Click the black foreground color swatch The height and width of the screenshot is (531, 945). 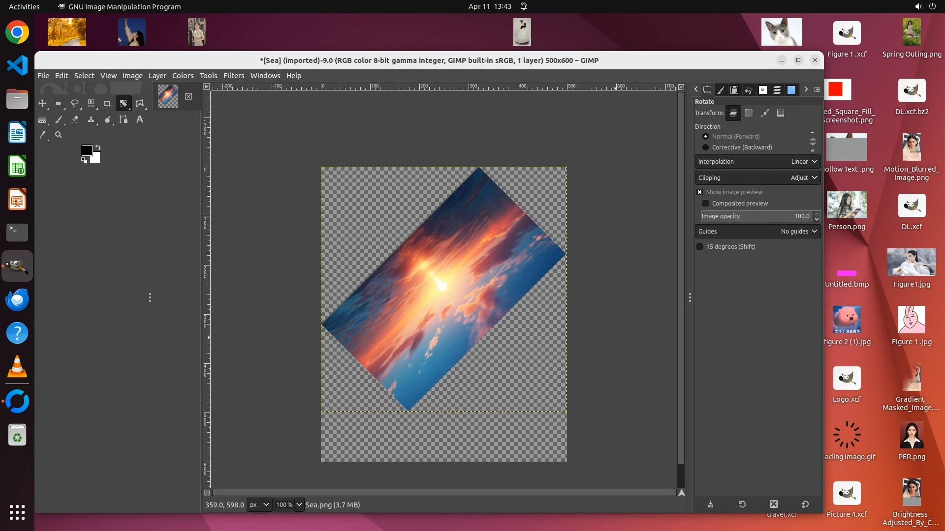point(87,150)
